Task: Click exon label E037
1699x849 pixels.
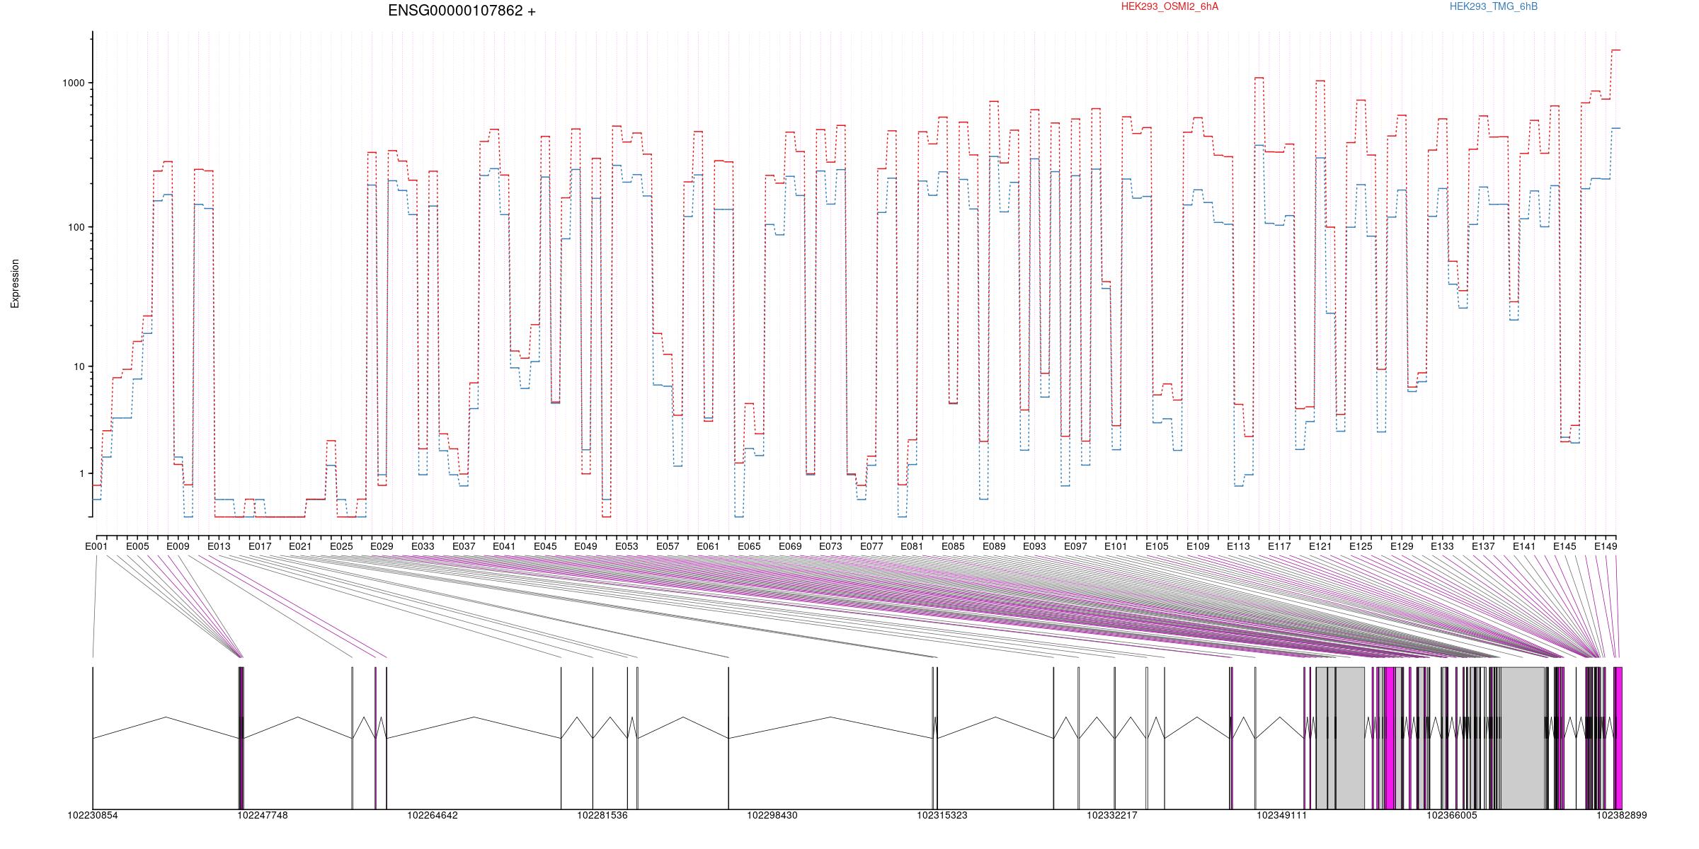Action: coord(464,547)
